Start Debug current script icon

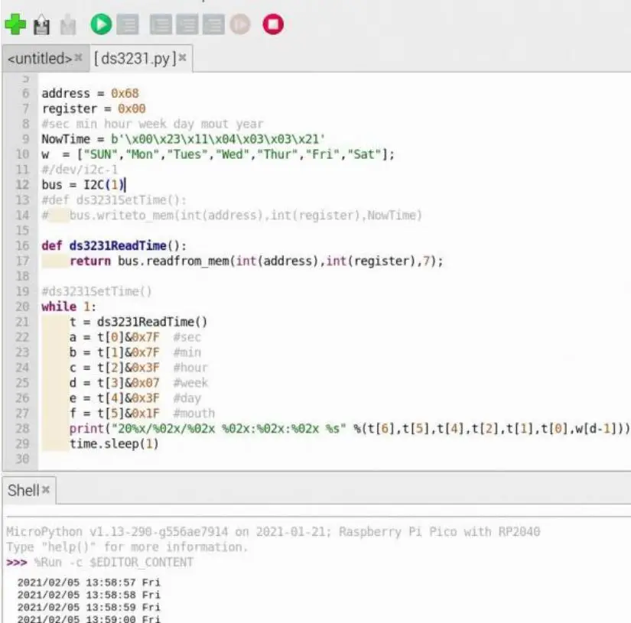click(x=127, y=25)
